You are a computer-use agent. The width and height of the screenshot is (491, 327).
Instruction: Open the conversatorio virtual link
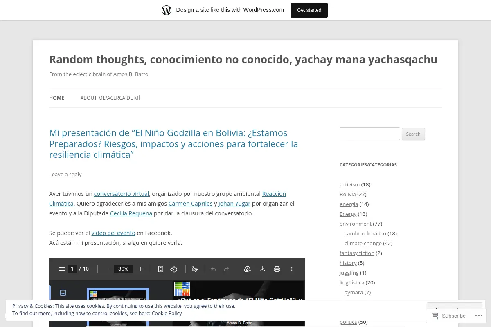pyautogui.click(x=122, y=194)
